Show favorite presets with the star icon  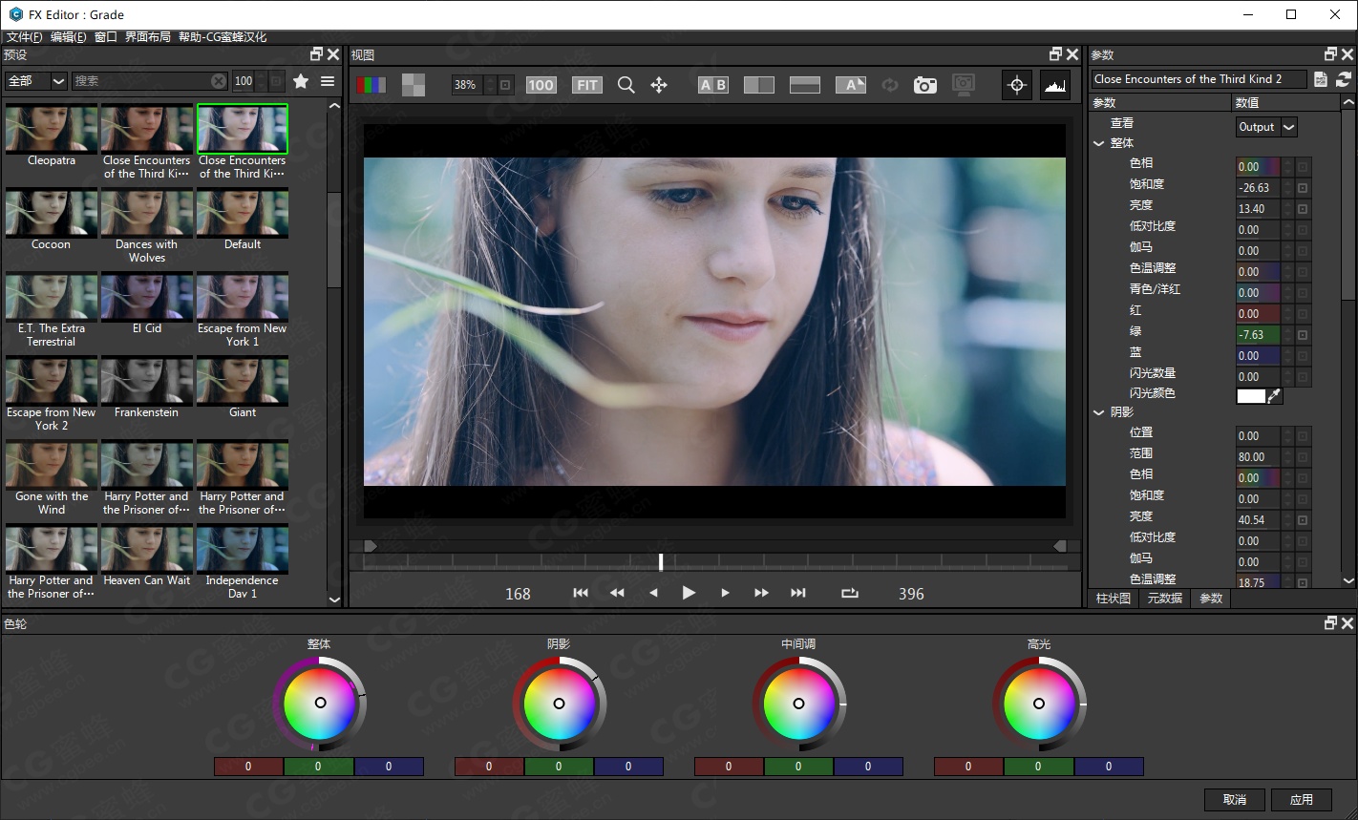point(301,81)
